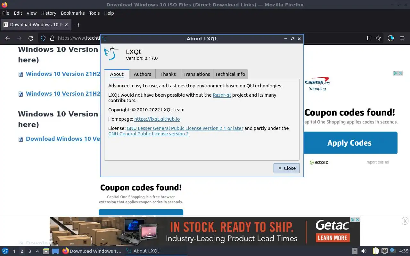Close the bottom Getac ad with X
The width and height of the screenshot is (410, 256).
[x=405, y=220]
